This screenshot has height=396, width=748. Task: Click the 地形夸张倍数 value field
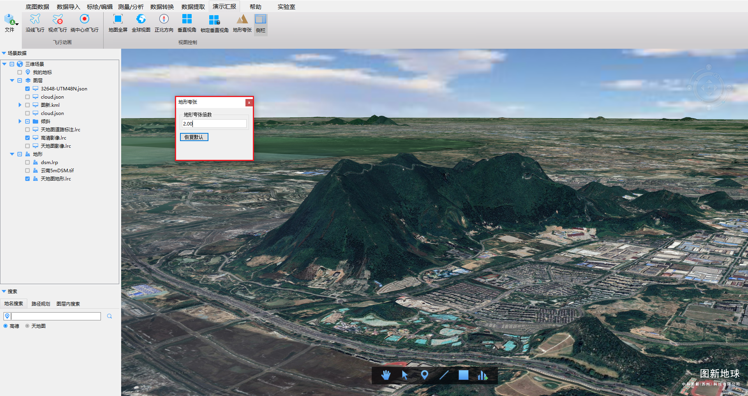click(x=214, y=124)
